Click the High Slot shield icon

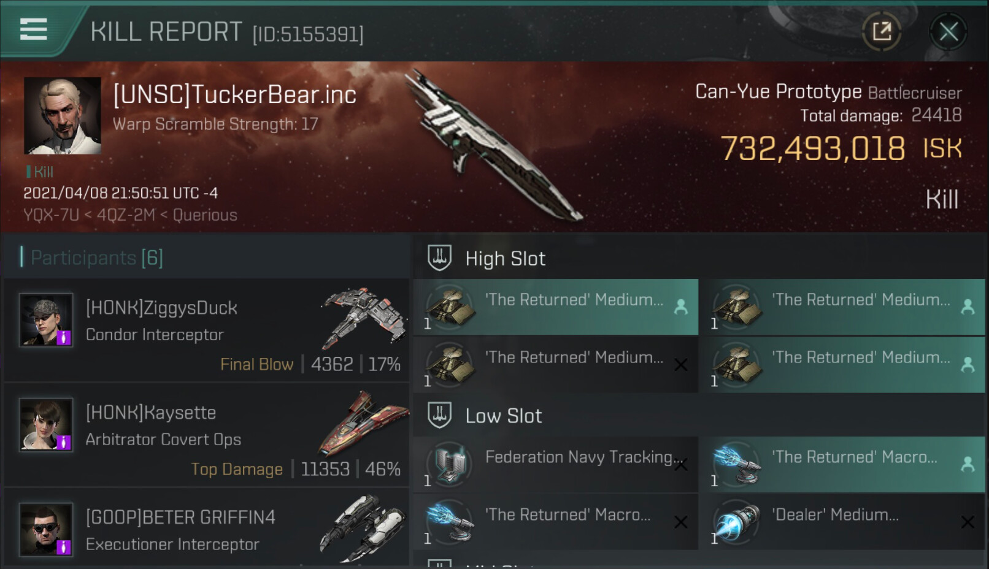439,258
